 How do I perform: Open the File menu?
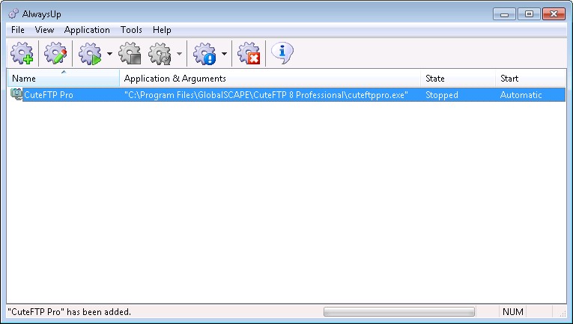pos(18,30)
